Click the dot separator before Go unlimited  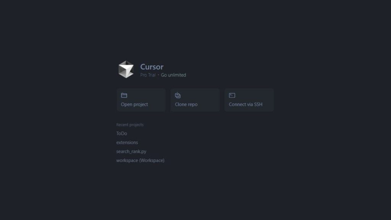point(158,75)
